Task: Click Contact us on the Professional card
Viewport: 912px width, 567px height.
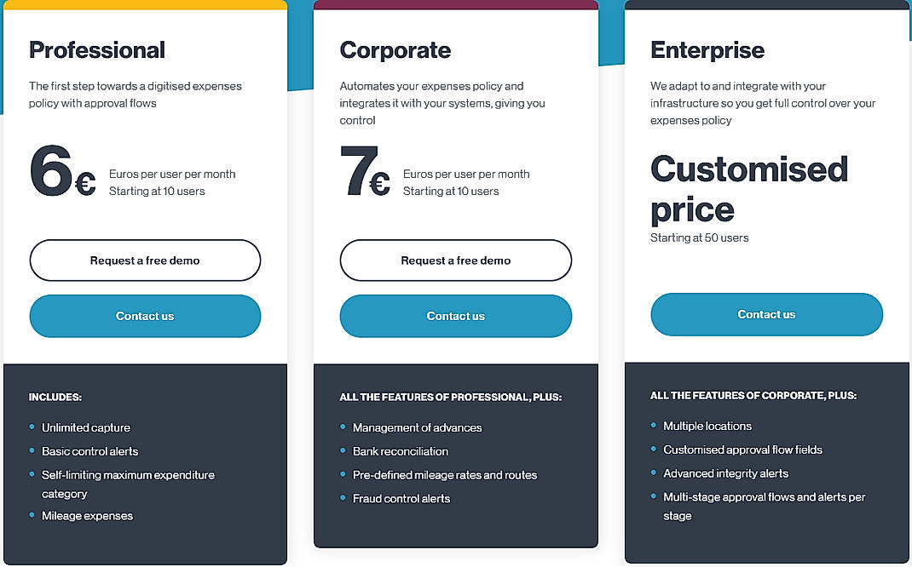Action: tap(145, 315)
